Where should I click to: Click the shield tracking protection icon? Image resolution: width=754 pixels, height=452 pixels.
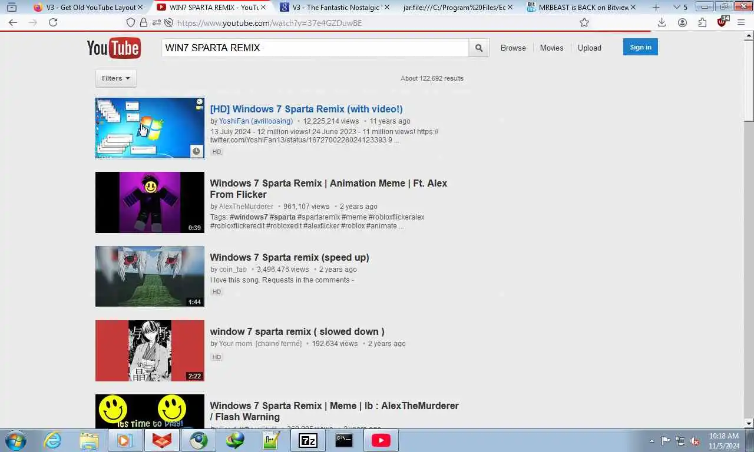pyautogui.click(x=131, y=22)
